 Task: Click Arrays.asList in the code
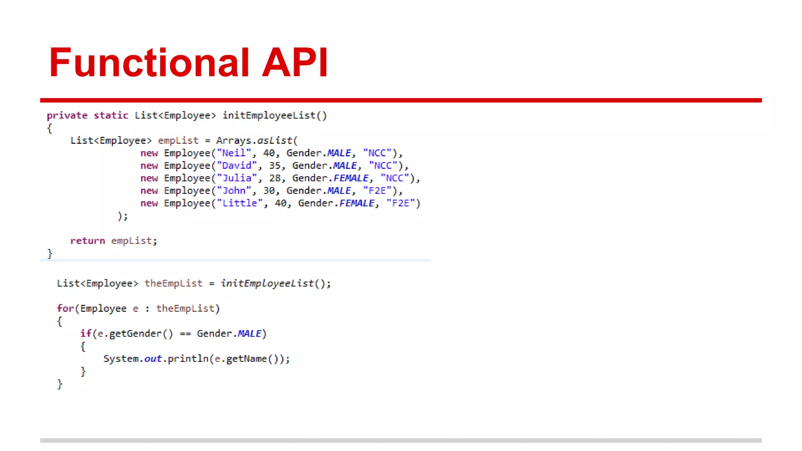click(255, 141)
